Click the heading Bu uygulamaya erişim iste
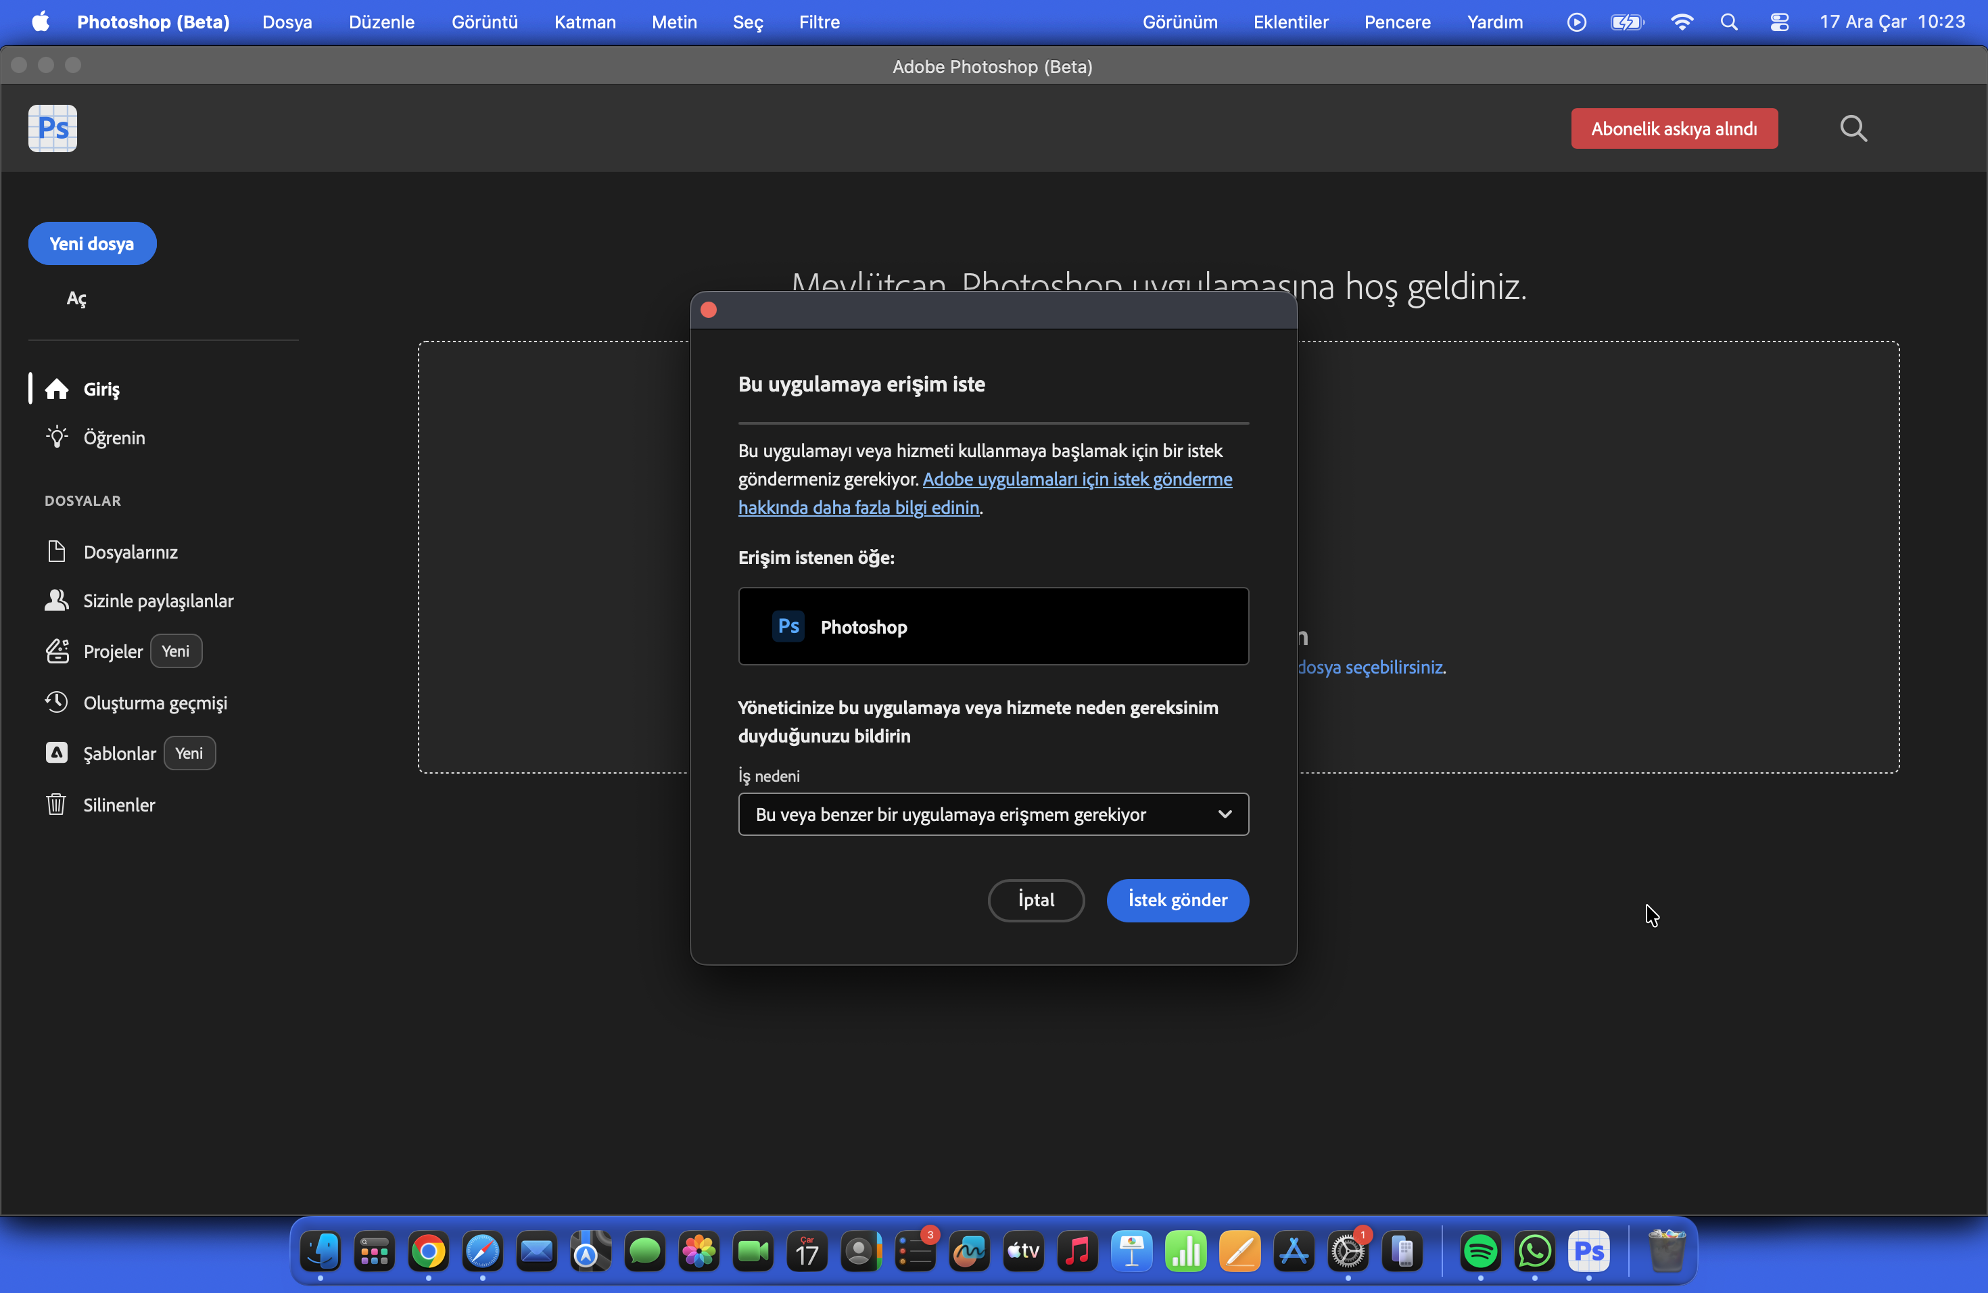The width and height of the screenshot is (1988, 1293). (x=861, y=384)
